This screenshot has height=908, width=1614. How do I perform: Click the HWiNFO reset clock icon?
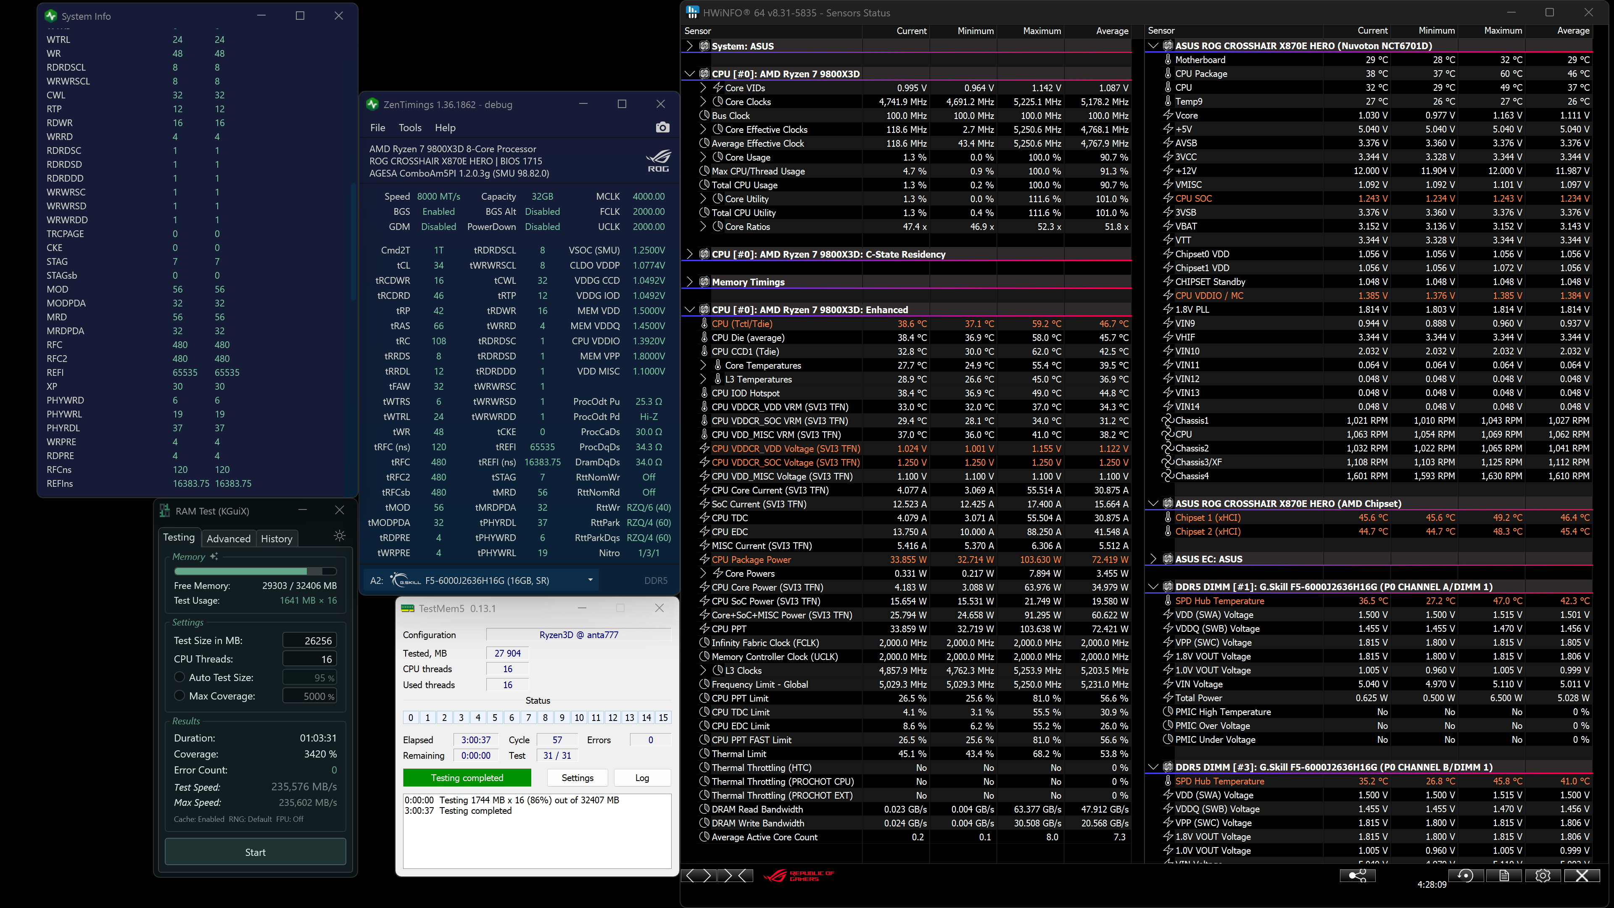(x=1466, y=875)
